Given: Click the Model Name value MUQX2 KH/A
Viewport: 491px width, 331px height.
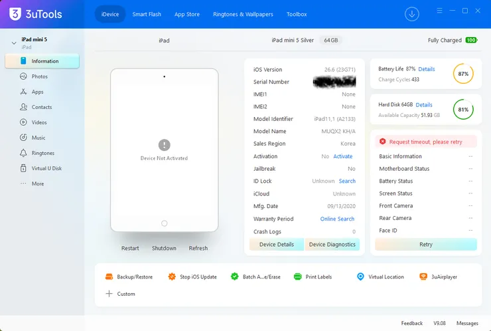Looking at the screenshot, I should [338, 131].
